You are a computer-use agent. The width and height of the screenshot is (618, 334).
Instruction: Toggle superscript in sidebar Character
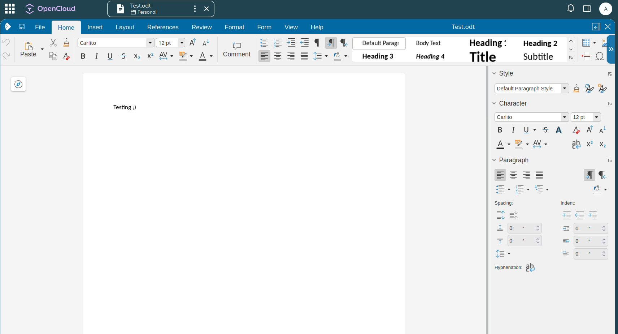click(589, 144)
